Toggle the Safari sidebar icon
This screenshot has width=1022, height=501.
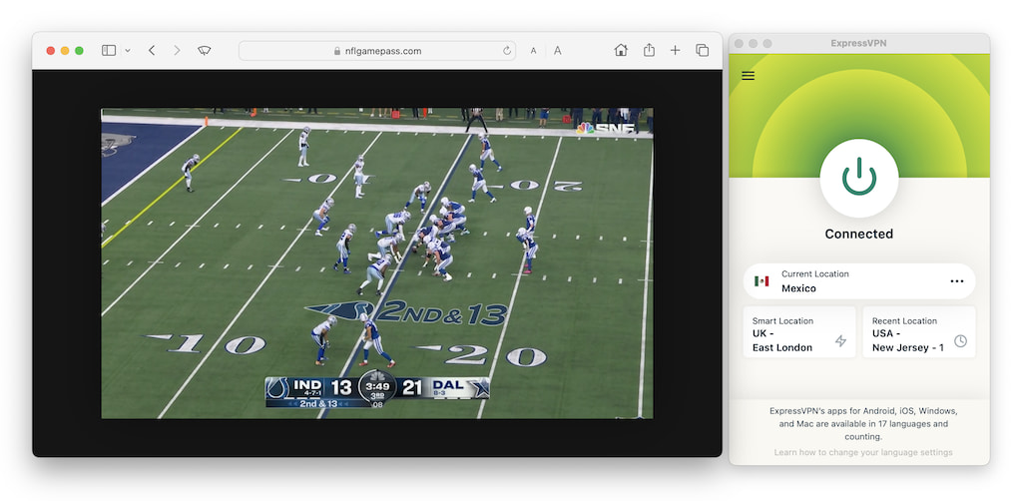click(x=109, y=50)
